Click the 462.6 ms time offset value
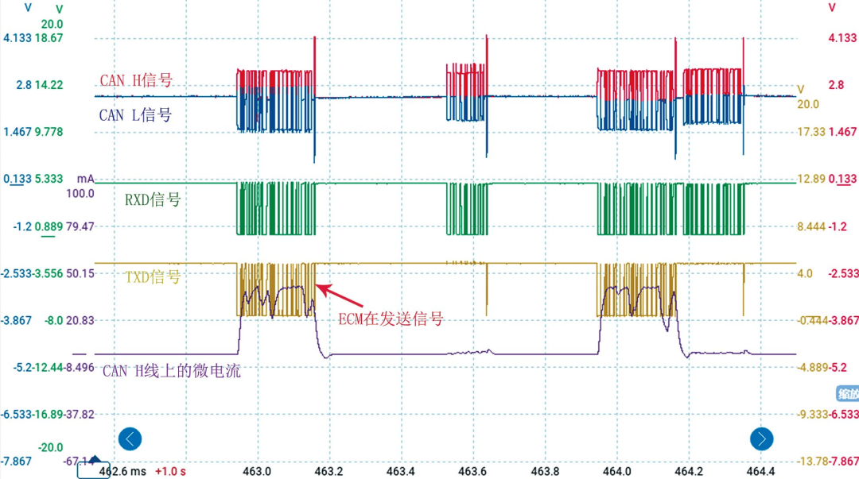The height and width of the screenshot is (479, 859). [x=122, y=471]
